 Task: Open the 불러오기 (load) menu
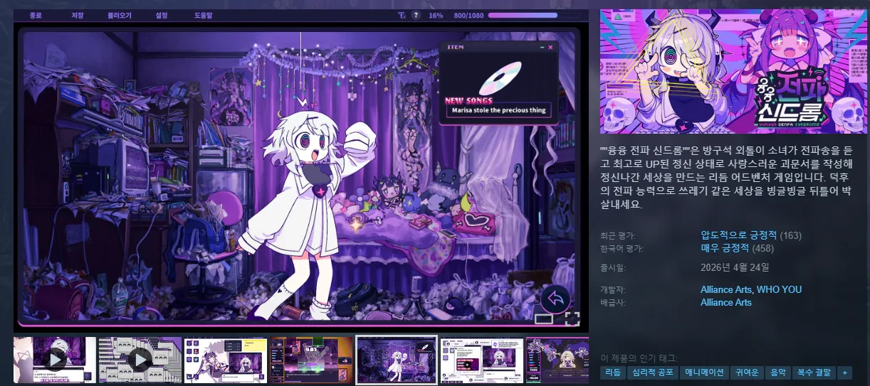pos(119,15)
